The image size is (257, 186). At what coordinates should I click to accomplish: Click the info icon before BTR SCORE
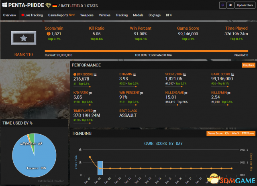[75, 75]
